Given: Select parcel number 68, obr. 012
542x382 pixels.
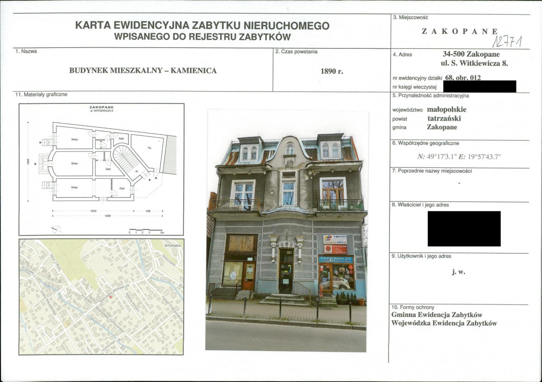Looking at the screenshot, I should click(462, 78).
